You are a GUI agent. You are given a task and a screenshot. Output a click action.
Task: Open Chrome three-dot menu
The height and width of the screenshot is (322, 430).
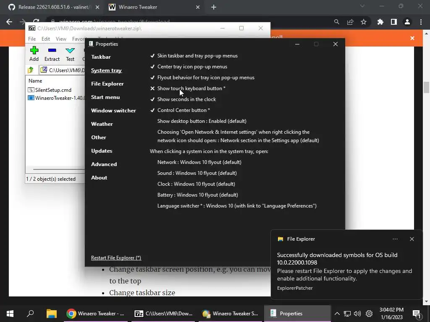pos(421,22)
